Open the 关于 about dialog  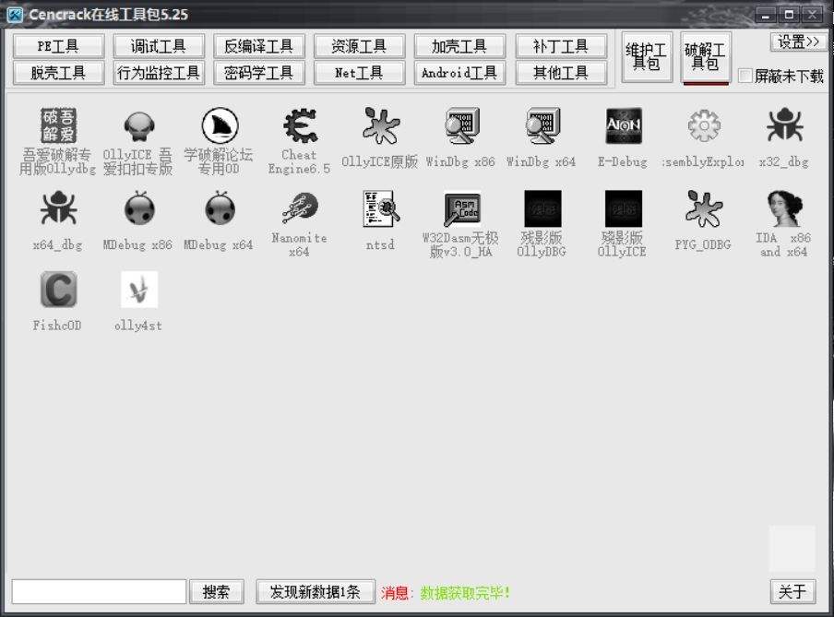click(x=792, y=591)
